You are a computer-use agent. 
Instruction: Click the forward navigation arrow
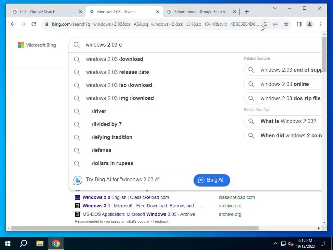[23, 24]
